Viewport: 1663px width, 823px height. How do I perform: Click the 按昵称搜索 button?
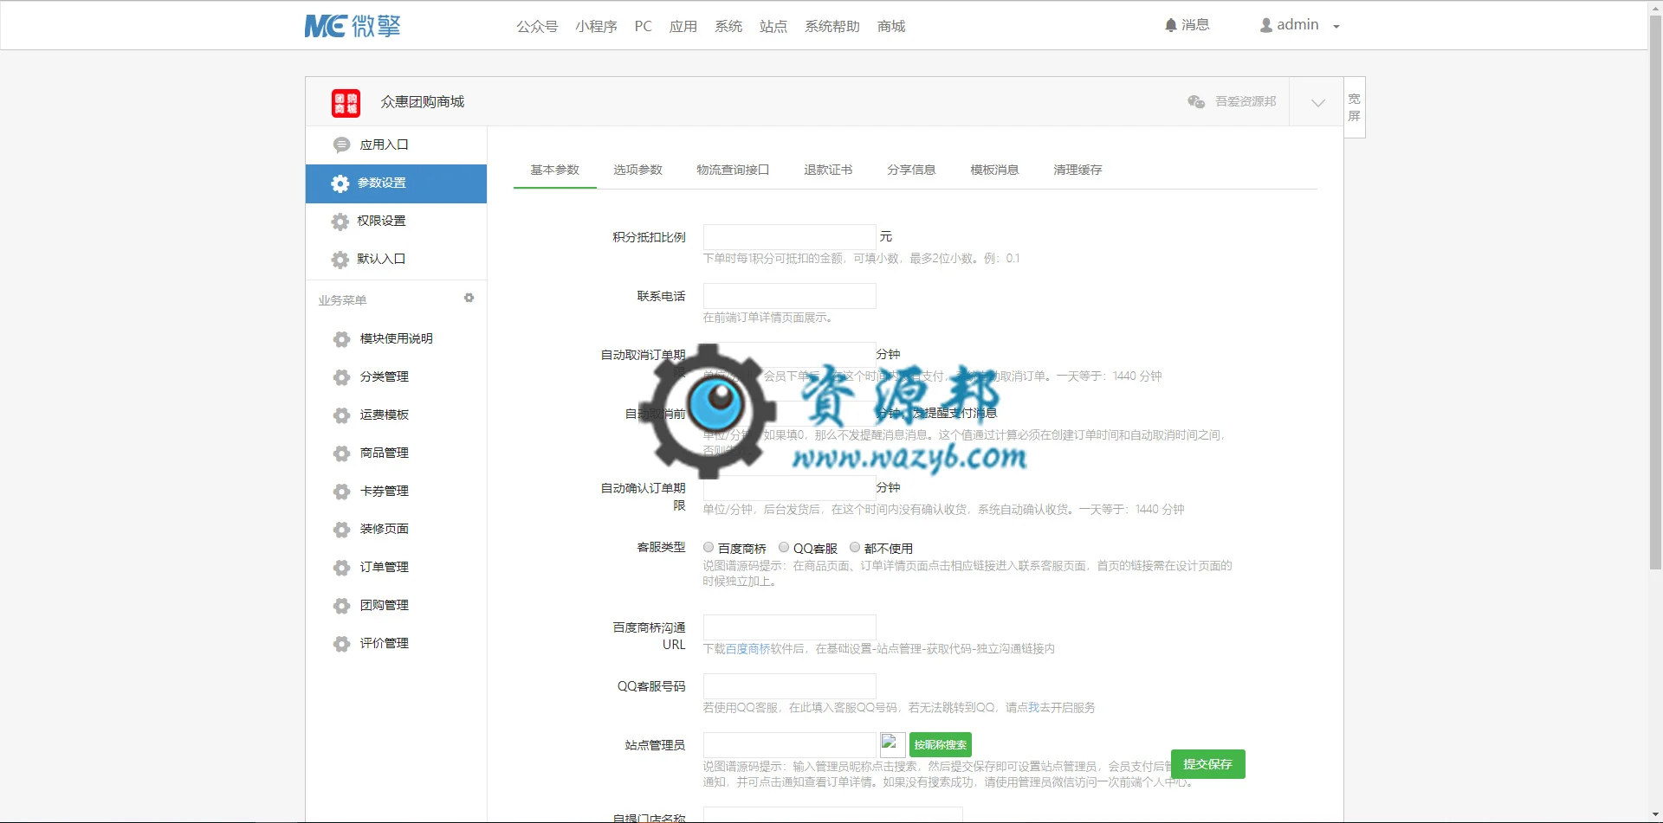[941, 745]
